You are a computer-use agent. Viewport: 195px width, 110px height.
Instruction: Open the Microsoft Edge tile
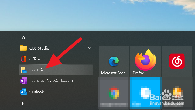114,61
